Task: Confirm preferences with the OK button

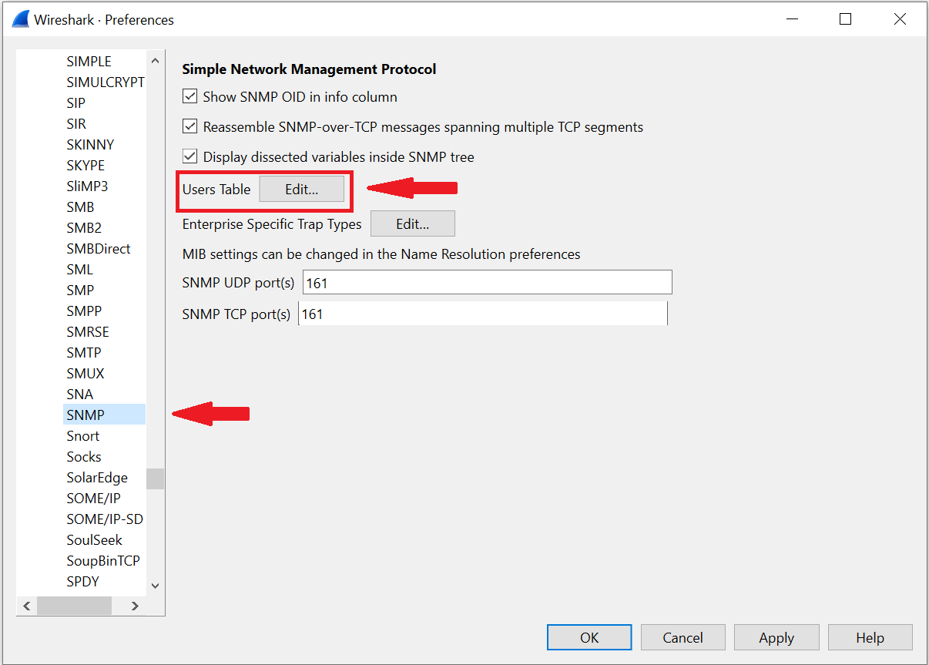Action: [x=589, y=637]
